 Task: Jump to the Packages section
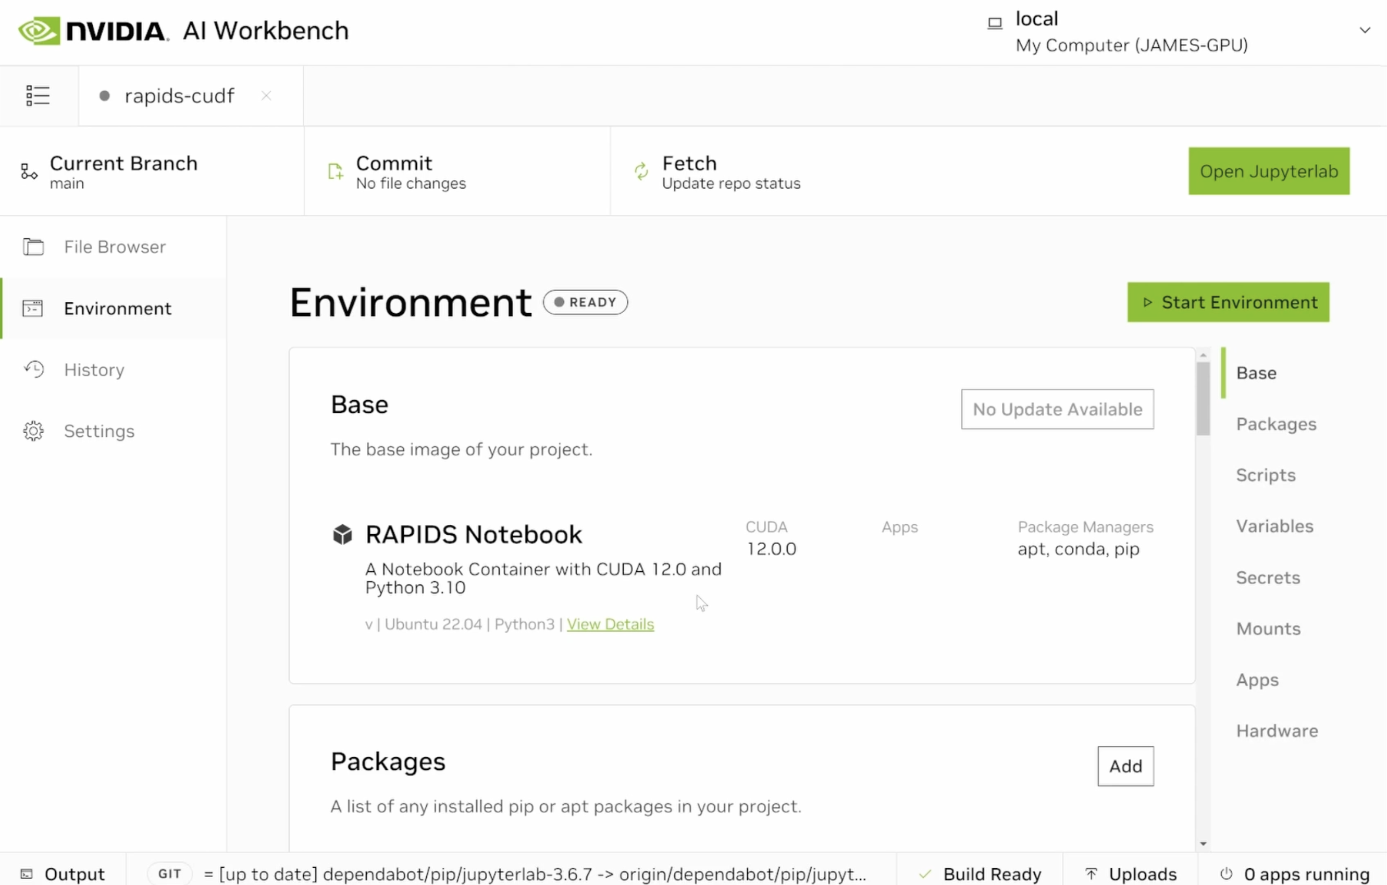click(x=1276, y=424)
